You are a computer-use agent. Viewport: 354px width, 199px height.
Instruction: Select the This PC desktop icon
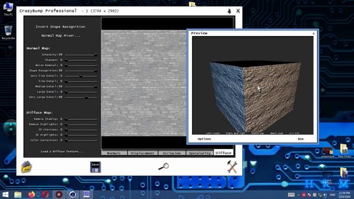[x=8, y=9]
